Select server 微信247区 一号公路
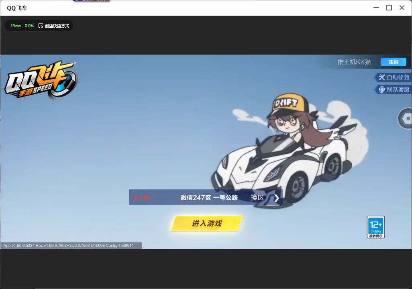This screenshot has width=412, height=289. click(x=209, y=197)
